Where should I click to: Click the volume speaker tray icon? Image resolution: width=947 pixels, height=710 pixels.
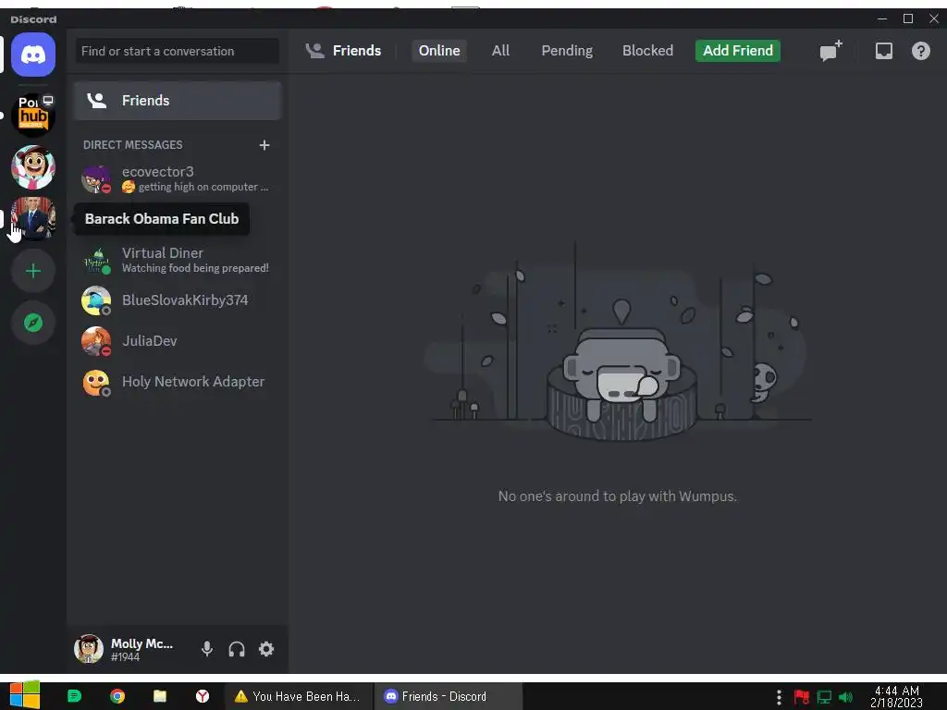coord(845,697)
